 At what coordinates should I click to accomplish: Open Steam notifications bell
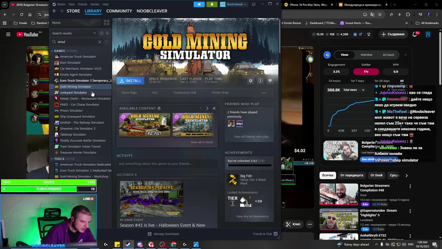pos(212,4)
